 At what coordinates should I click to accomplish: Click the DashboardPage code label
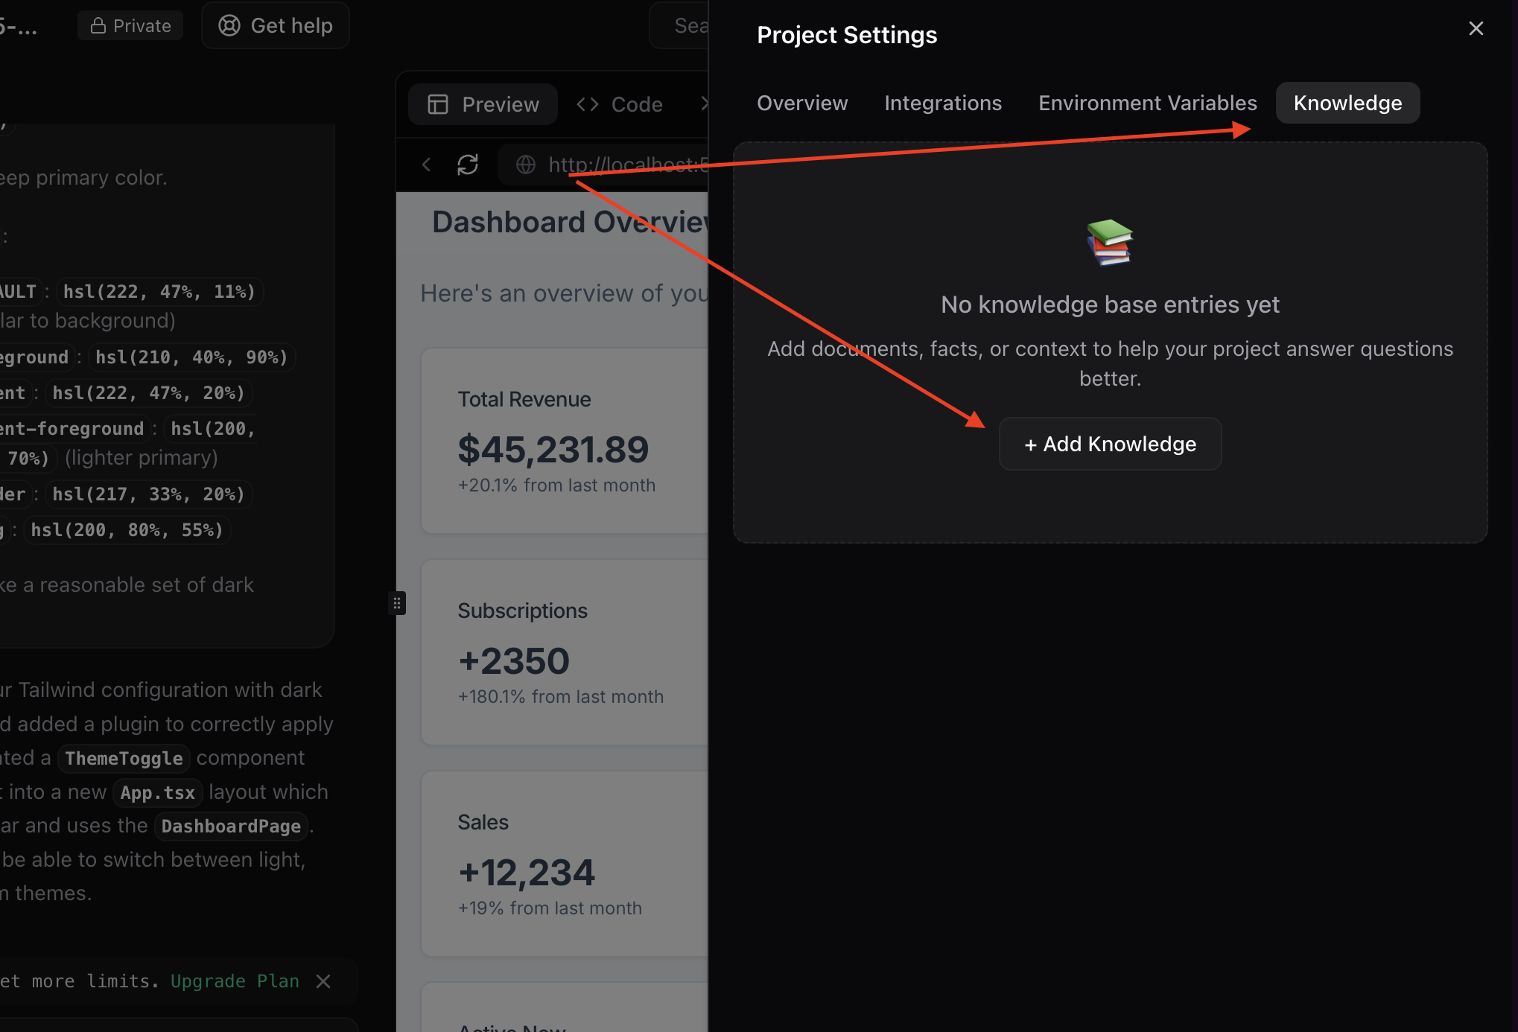click(231, 826)
